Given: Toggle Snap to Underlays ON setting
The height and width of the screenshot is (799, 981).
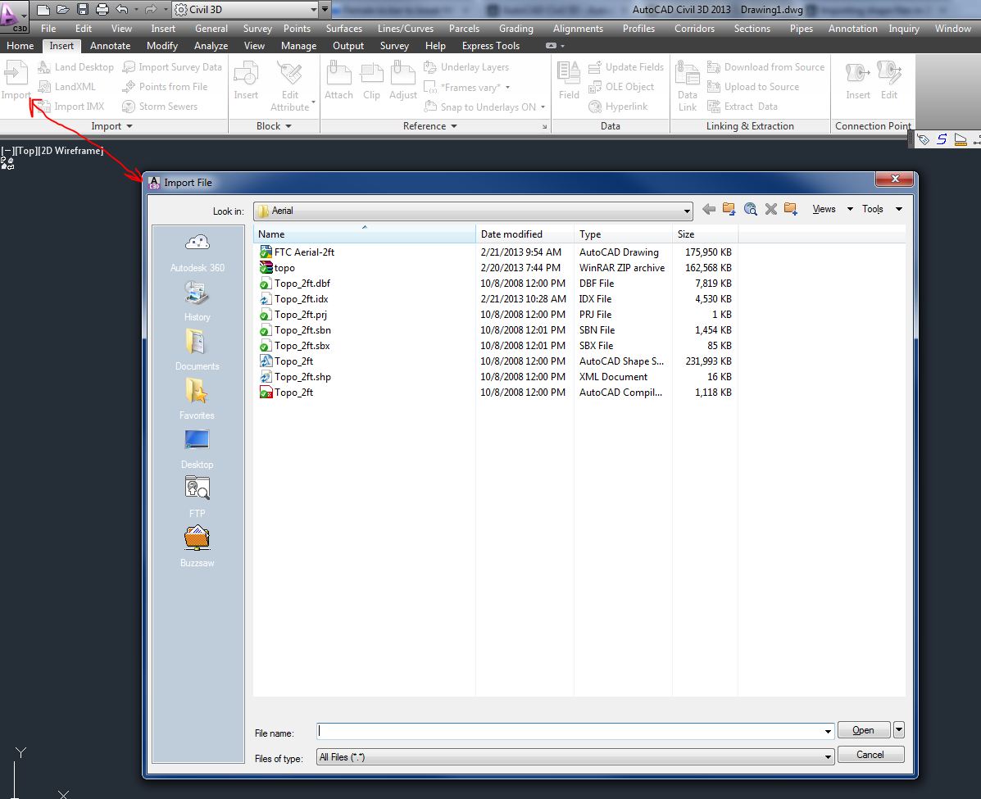Looking at the screenshot, I should click(484, 107).
